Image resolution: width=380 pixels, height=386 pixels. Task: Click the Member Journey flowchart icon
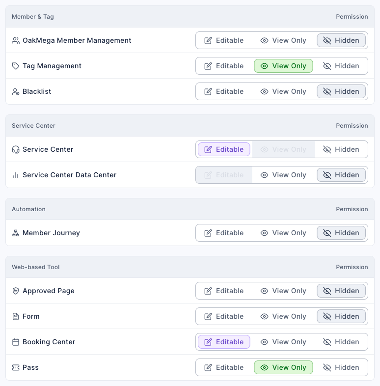[16, 233]
